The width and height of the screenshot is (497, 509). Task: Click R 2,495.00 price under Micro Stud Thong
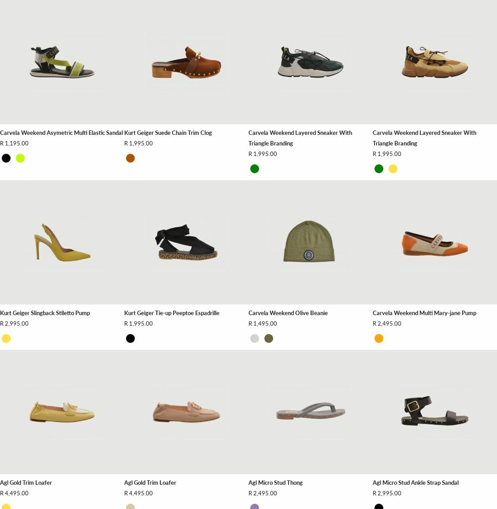[x=263, y=493]
